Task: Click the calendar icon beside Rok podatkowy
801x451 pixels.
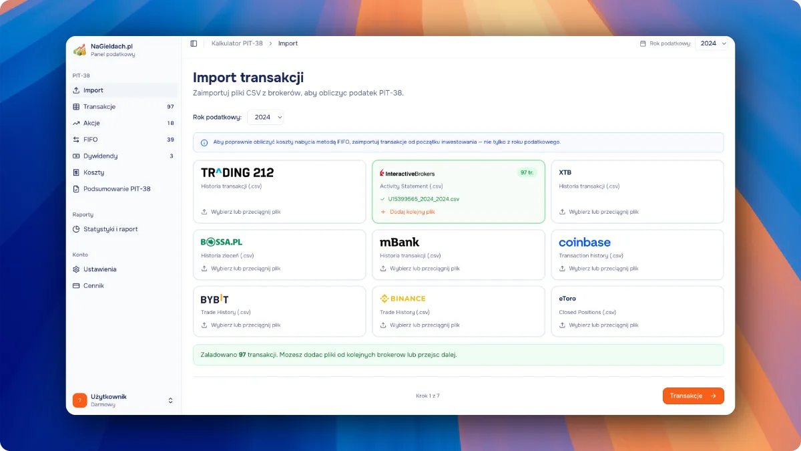Action: point(643,43)
